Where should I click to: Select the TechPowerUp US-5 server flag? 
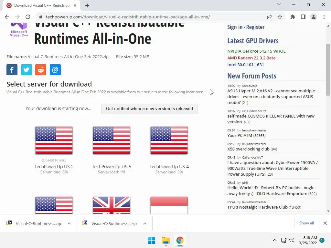pyautogui.click(x=112, y=140)
